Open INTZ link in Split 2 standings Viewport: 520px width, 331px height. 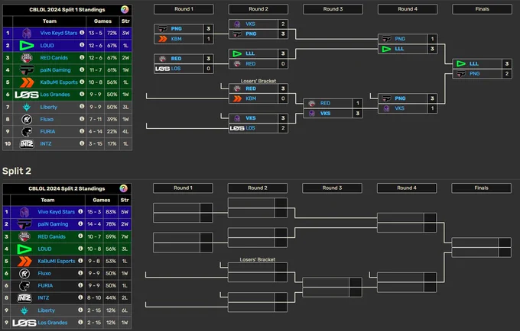(44, 298)
